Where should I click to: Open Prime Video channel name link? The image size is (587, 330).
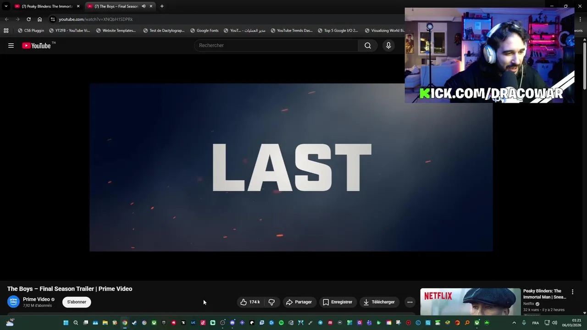[x=36, y=299]
